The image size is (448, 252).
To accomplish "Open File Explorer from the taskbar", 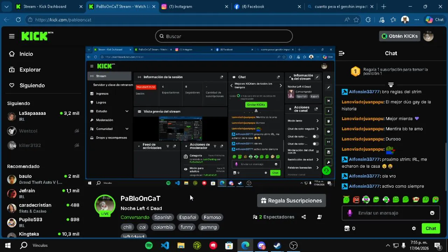I will (x=181, y=245).
